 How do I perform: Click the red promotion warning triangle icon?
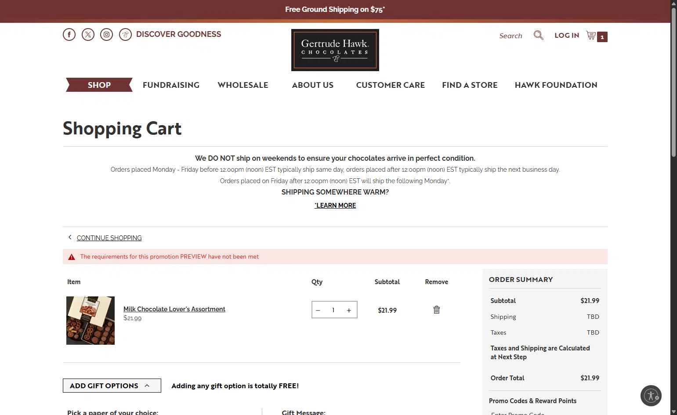tap(71, 257)
